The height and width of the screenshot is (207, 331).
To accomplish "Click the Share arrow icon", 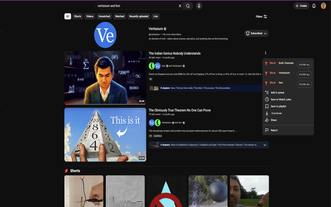I will [x=267, y=120].
